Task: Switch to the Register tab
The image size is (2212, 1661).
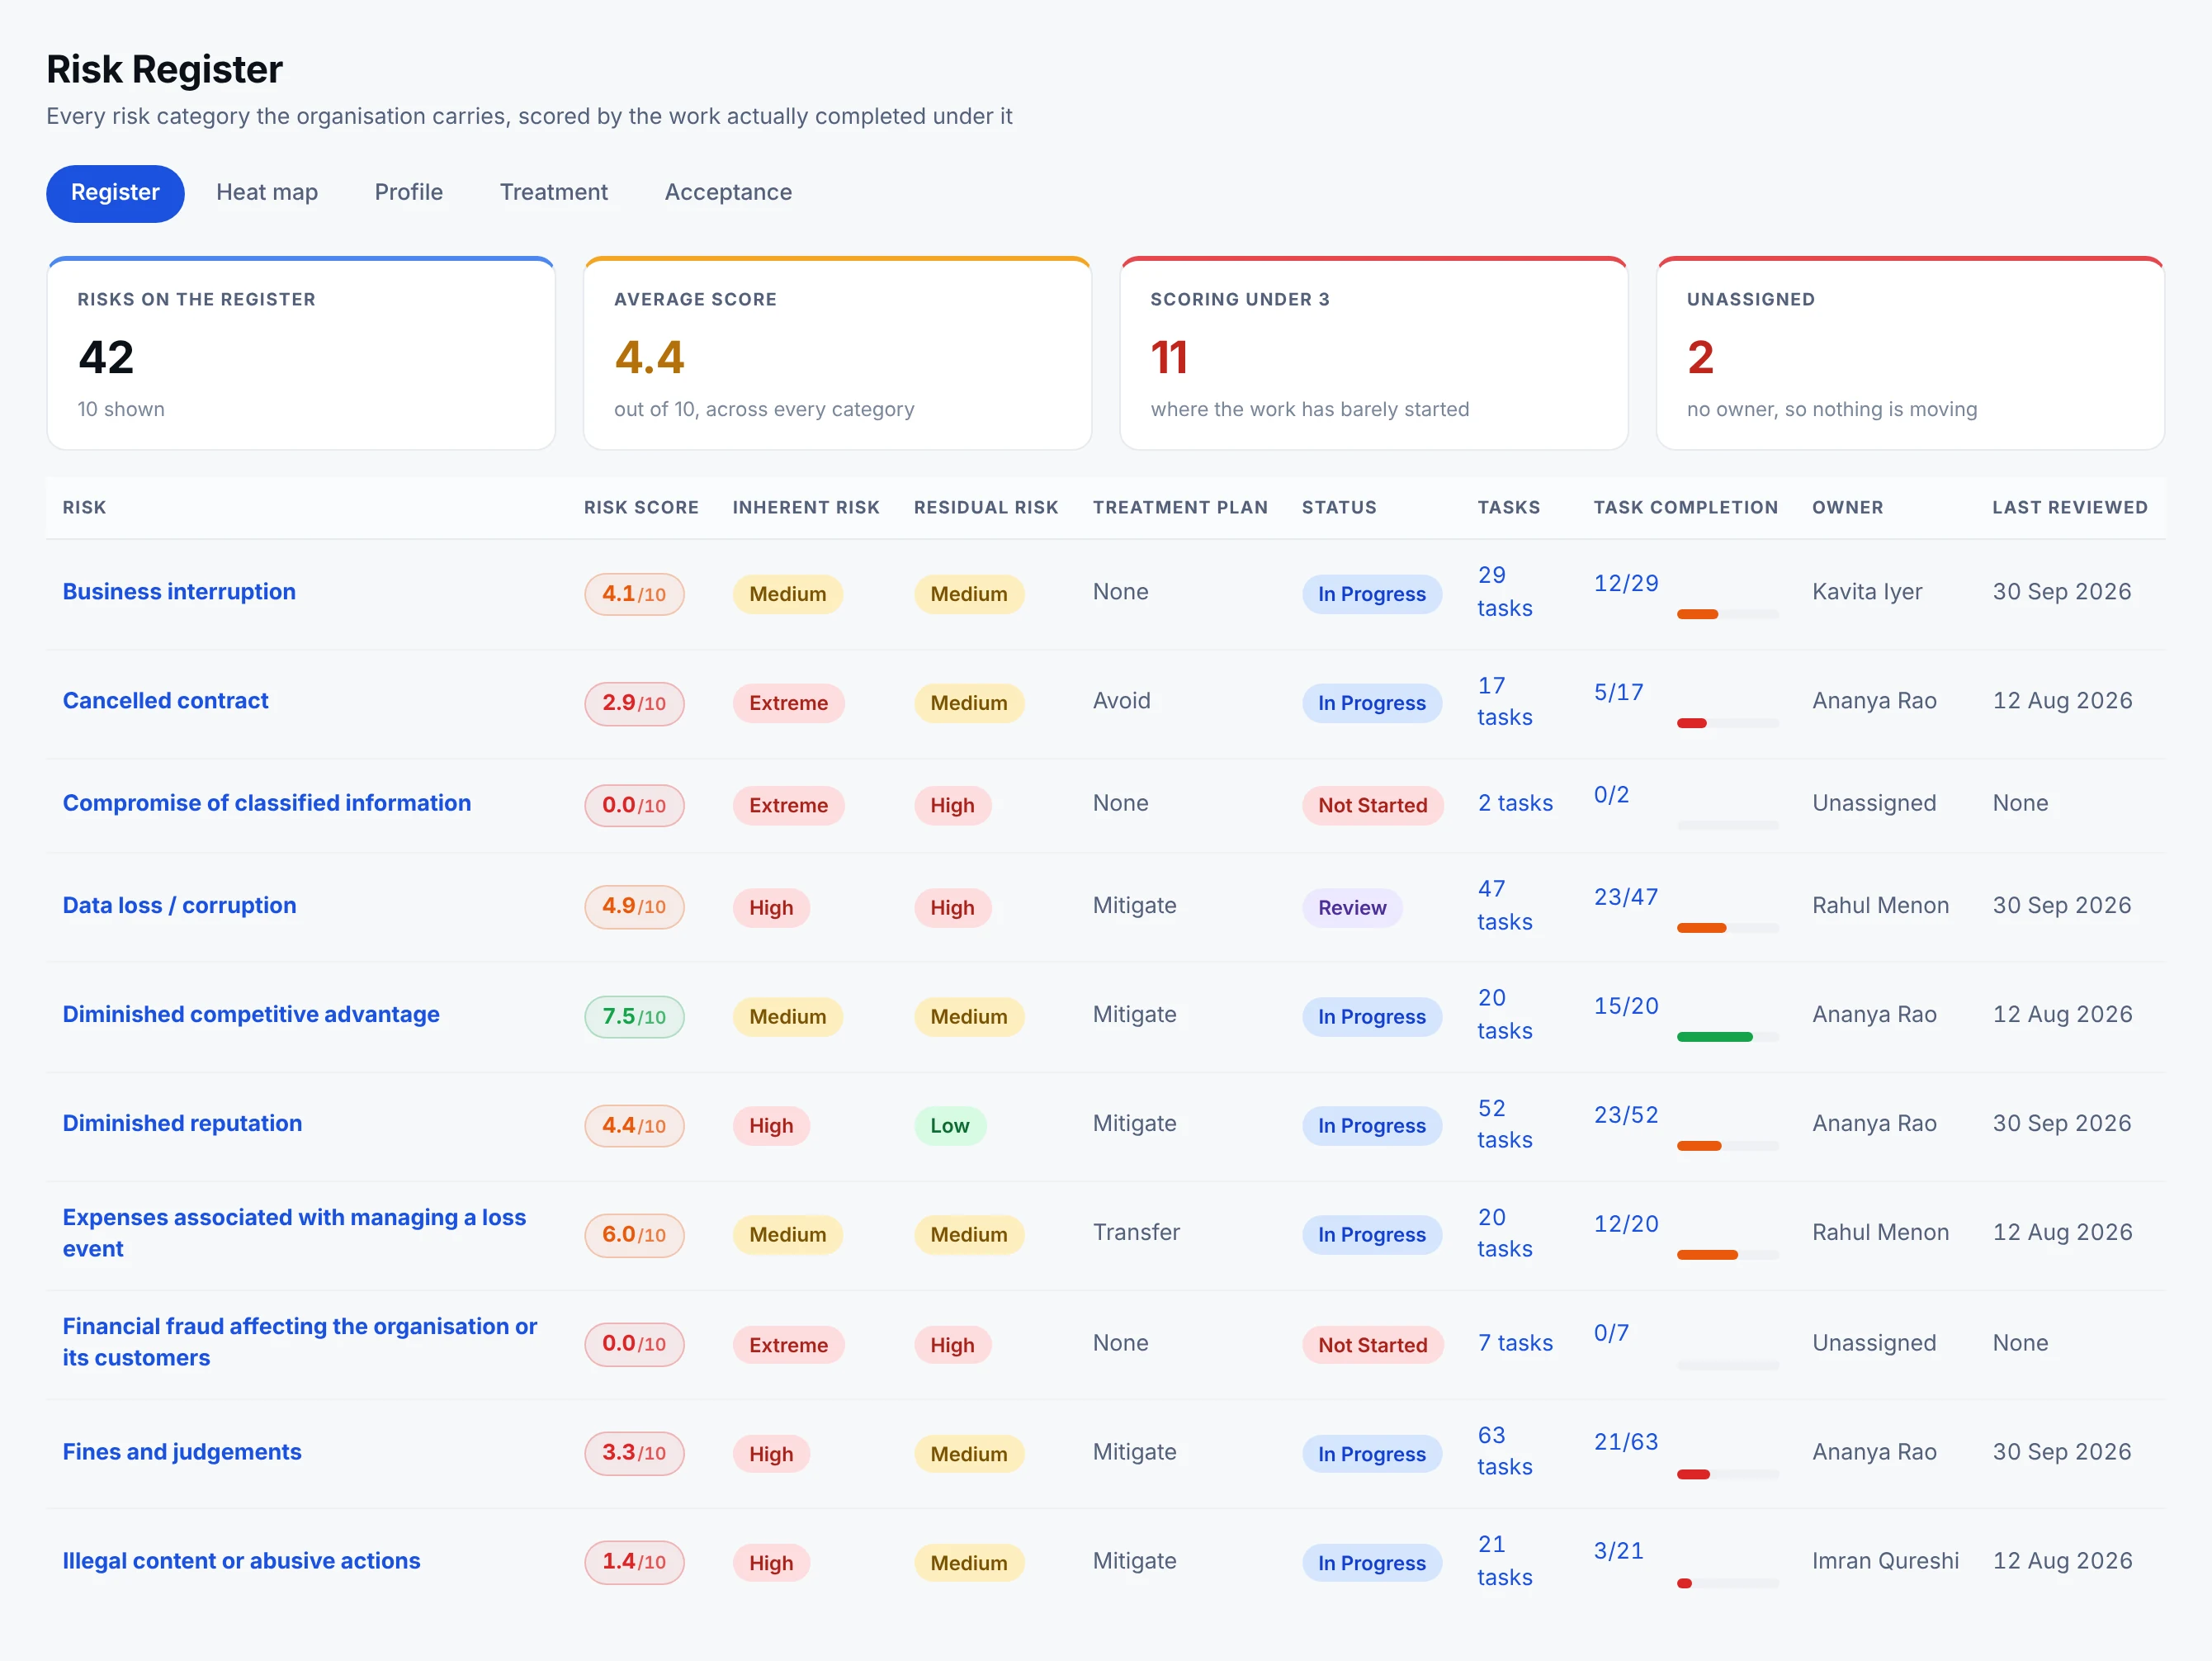Action: (x=115, y=193)
